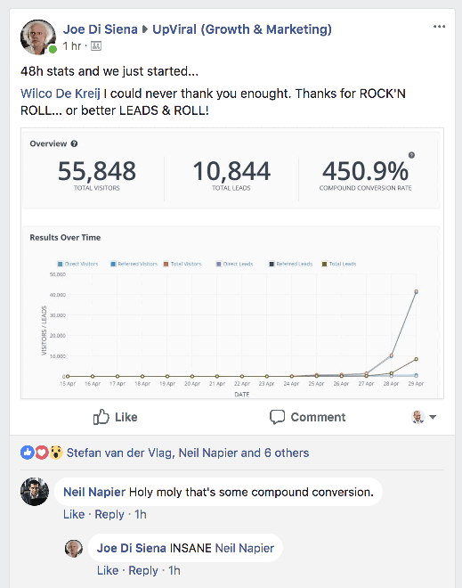462x588 pixels.
Task: Click the Overview help question mark icon
Action: pos(74,143)
